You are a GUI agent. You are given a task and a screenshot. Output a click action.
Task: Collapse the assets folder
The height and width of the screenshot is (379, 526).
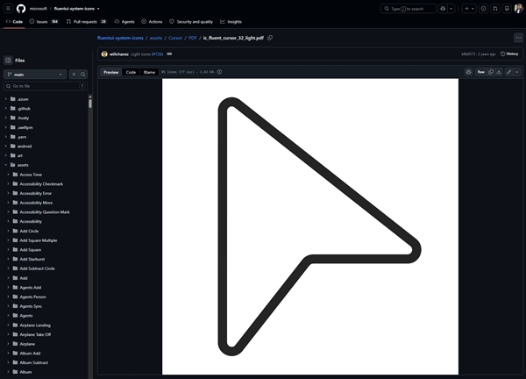point(6,165)
